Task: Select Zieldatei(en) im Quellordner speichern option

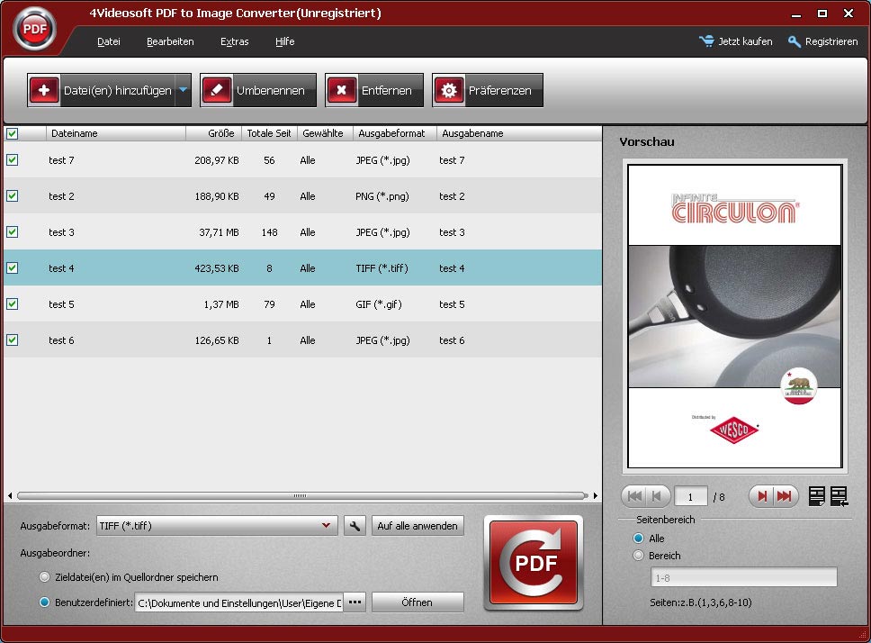Action: (44, 577)
